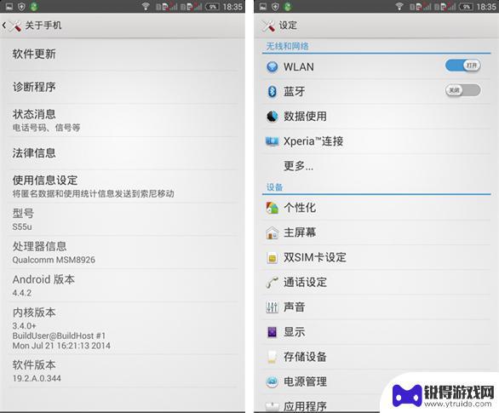This screenshot has width=499, height=413.
Task: Open 蓝牙 settings label
Action: pos(295,92)
